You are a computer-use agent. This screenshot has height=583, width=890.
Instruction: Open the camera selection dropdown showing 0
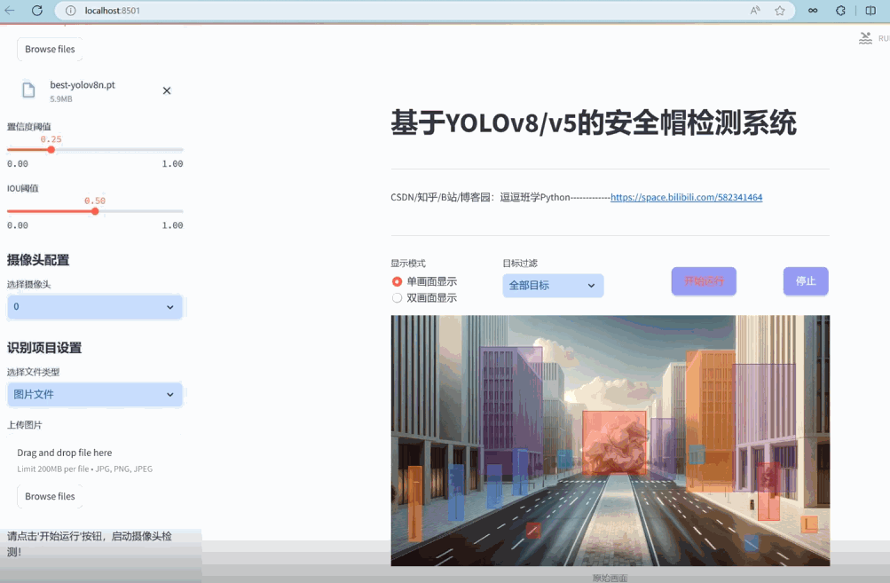coord(95,306)
